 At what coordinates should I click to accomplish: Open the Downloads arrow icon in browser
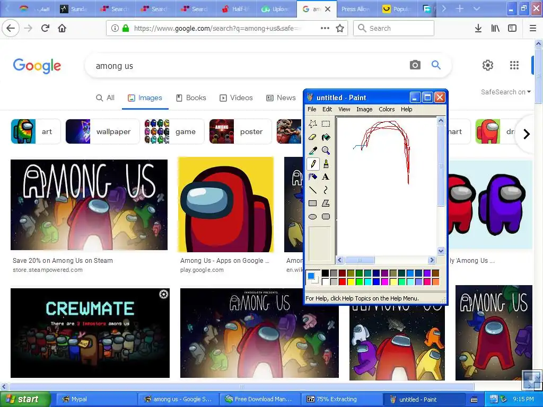click(478, 28)
